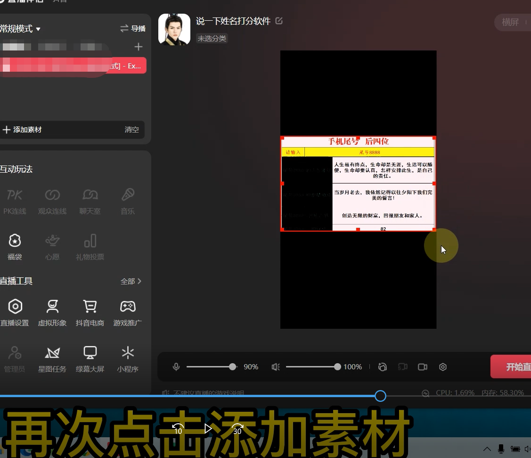This screenshot has width=531, height=458.
Task: Mute the microphone
Action: [x=176, y=366]
